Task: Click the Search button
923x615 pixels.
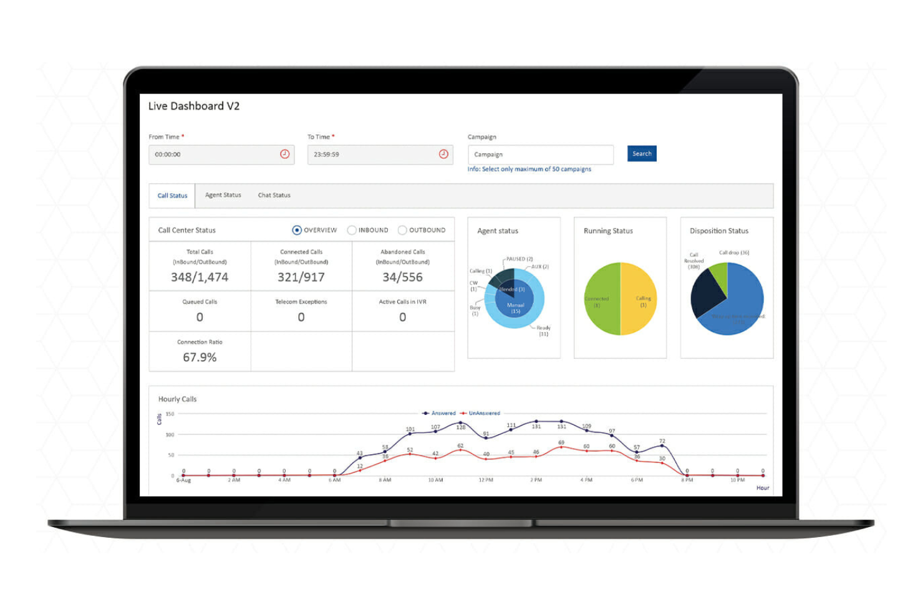Action: pos(641,153)
